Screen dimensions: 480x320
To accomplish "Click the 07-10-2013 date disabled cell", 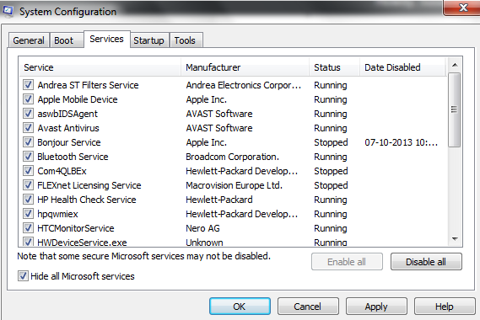I will [x=401, y=142].
